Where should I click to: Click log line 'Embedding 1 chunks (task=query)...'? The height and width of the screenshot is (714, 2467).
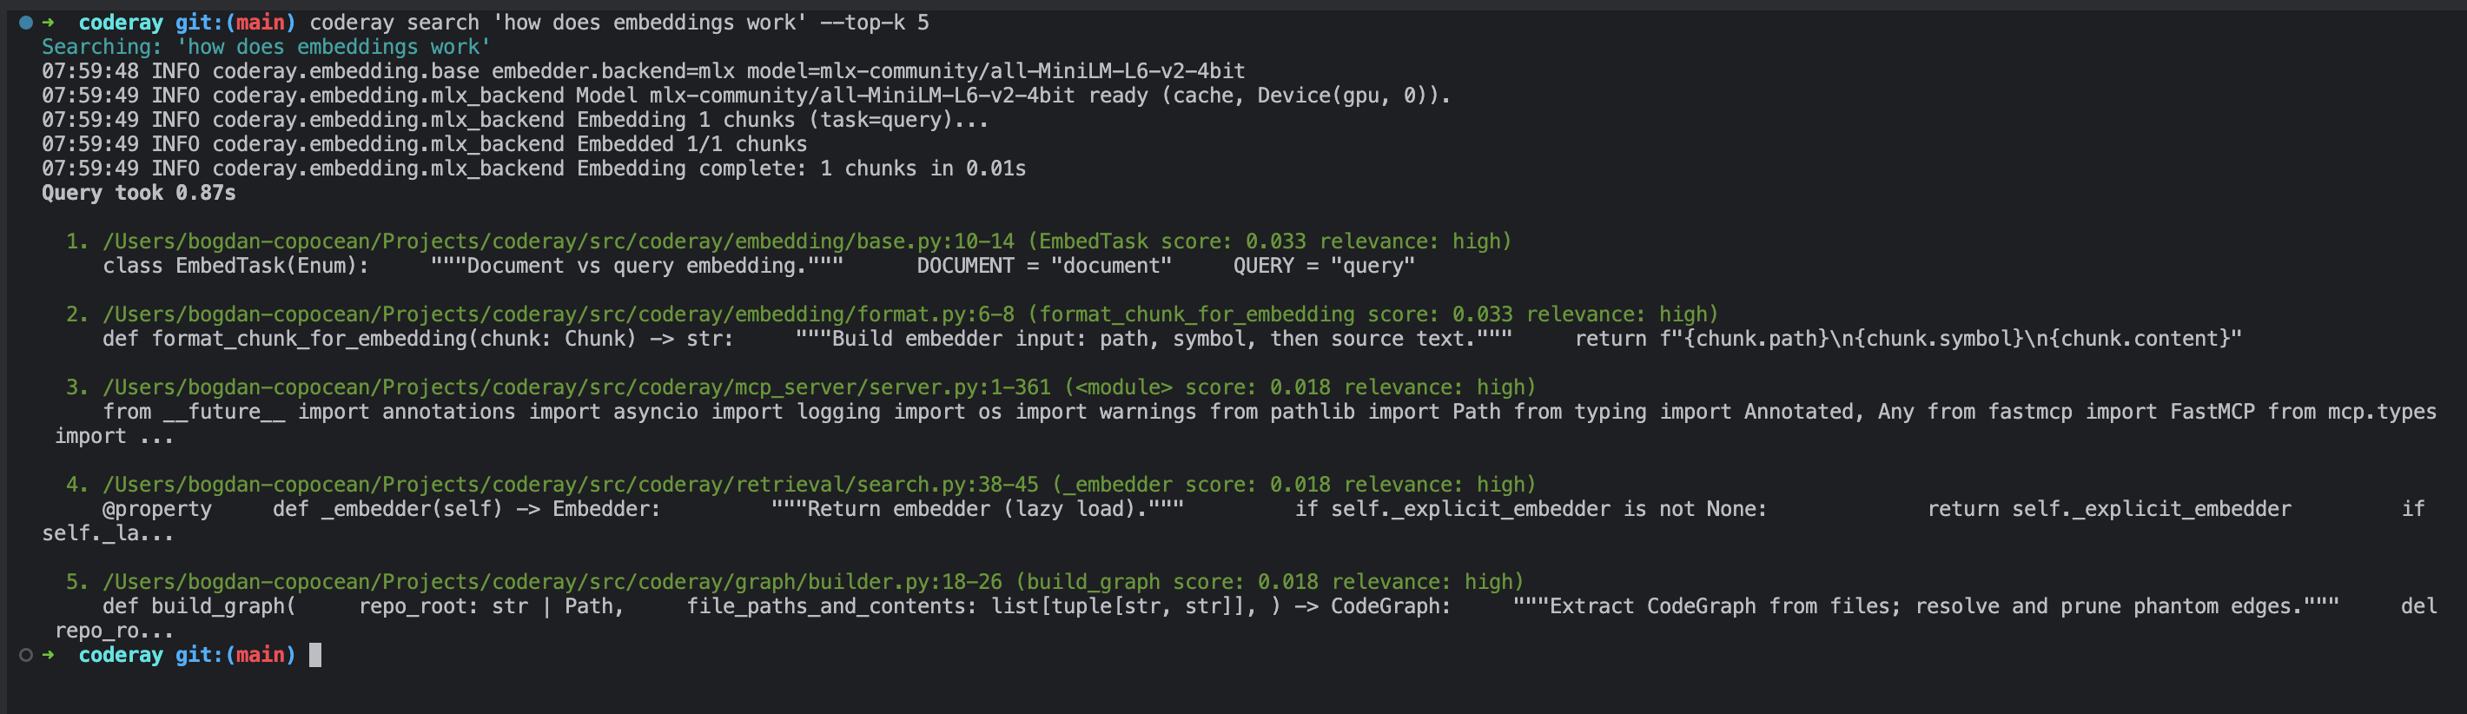515,121
